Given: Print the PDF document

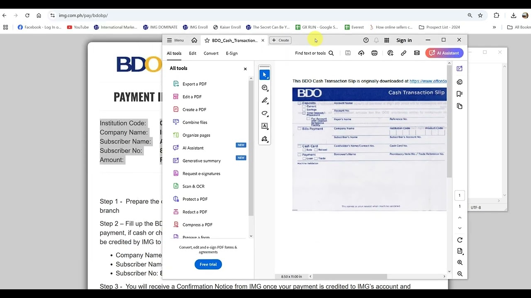Looking at the screenshot, I should (375, 53).
